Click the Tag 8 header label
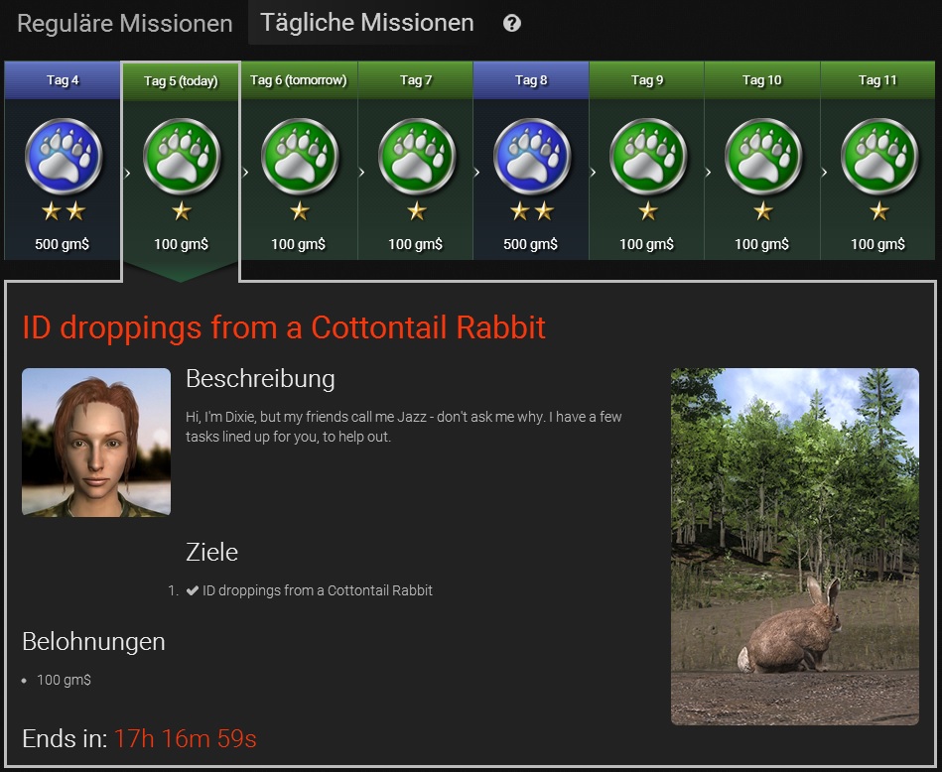 531,80
